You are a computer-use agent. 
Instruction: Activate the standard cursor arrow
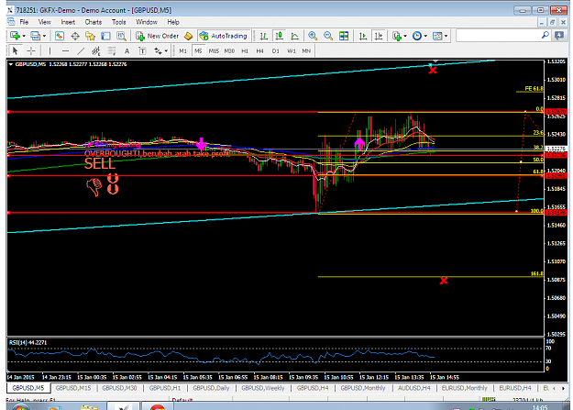pos(15,50)
